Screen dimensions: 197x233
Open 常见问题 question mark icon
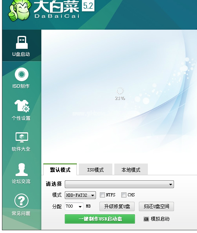[21, 201]
